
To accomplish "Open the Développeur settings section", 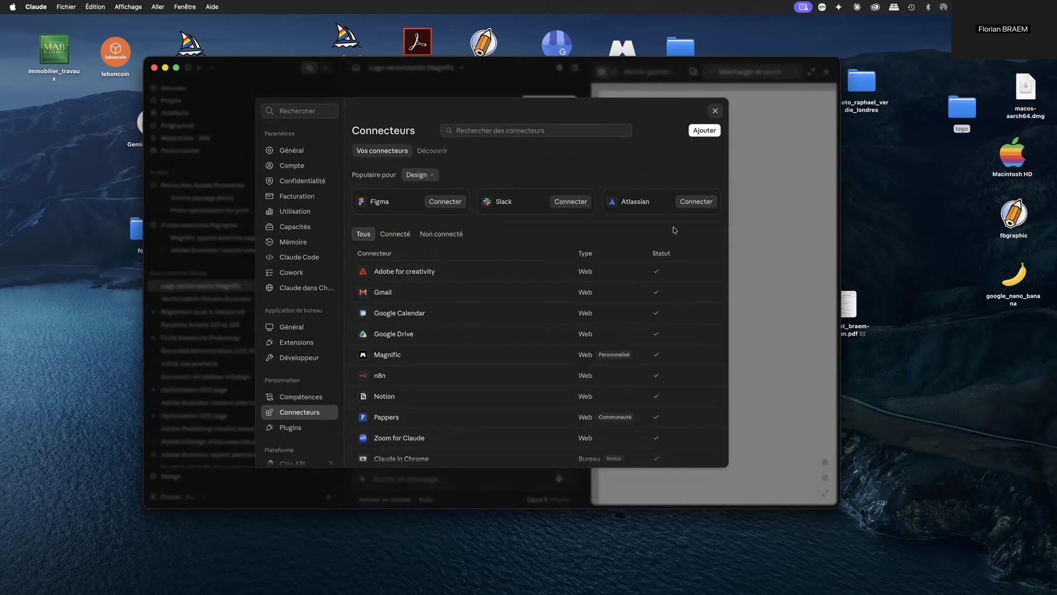I will (299, 358).
